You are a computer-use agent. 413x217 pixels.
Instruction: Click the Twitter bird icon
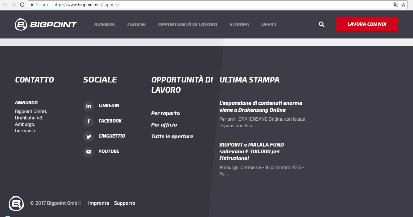tap(89, 136)
